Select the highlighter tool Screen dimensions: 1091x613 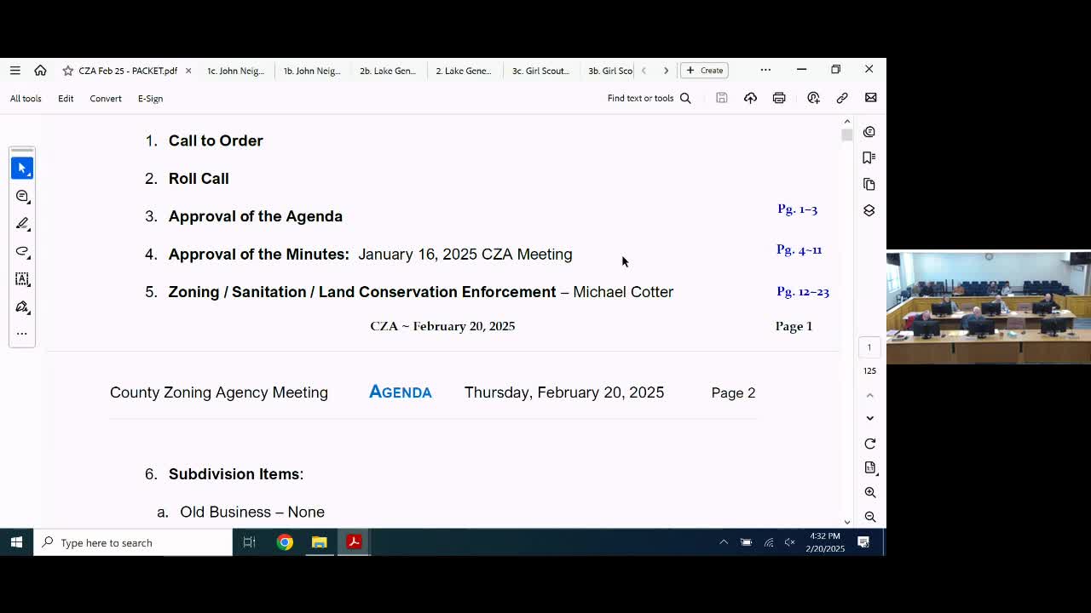coord(22,224)
